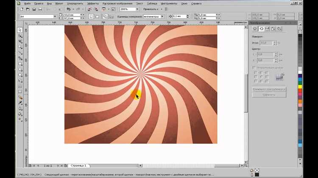Select the Text tool
318x178 pixels.
[20, 86]
